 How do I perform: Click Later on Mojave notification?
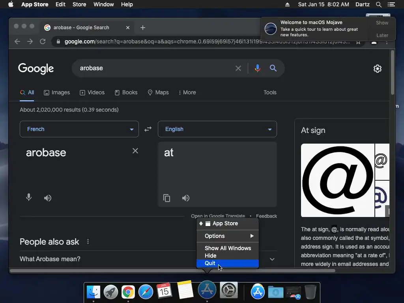382,35
